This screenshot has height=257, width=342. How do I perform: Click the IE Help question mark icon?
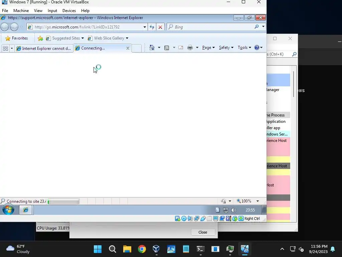click(257, 48)
